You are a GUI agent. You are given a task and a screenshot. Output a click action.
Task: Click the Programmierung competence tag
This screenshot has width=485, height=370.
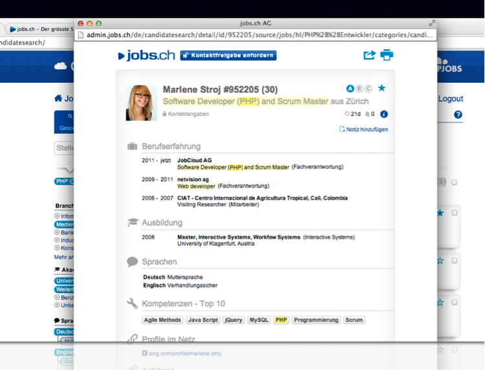click(316, 320)
